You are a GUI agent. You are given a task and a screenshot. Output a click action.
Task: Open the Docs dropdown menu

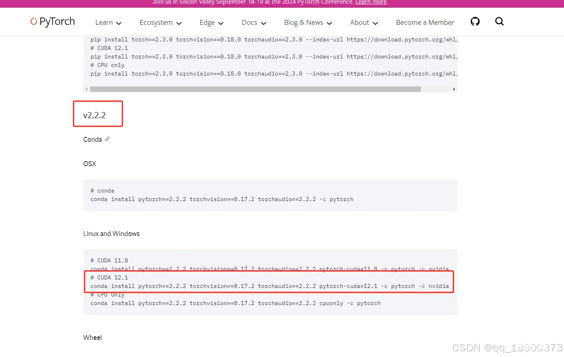pyautogui.click(x=254, y=23)
